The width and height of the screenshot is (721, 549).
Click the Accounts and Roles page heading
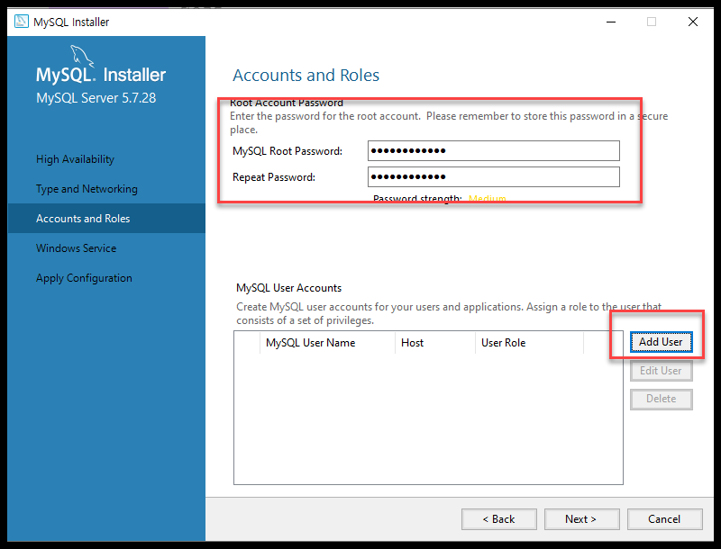tap(306, 75)
